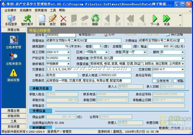This screenshot has height=135, width=193.
Task: Open the 产权证号 dropdown
Action: click(x=68, y=58)
